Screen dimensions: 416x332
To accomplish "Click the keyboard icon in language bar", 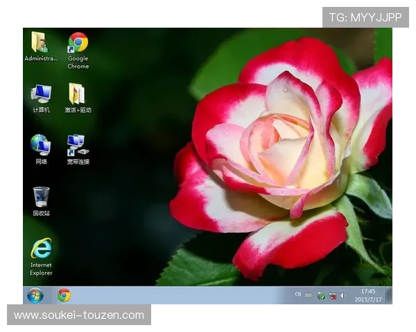I will click(308, 295).
